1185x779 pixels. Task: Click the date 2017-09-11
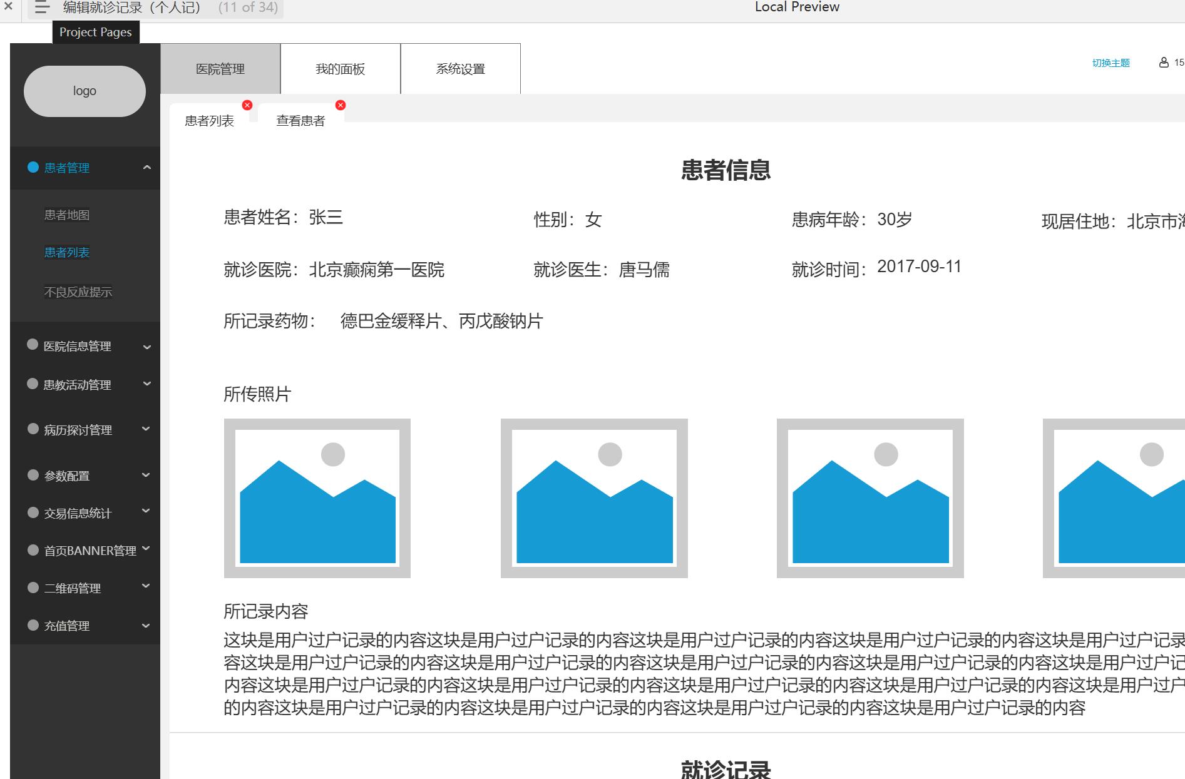click(919, 267)
